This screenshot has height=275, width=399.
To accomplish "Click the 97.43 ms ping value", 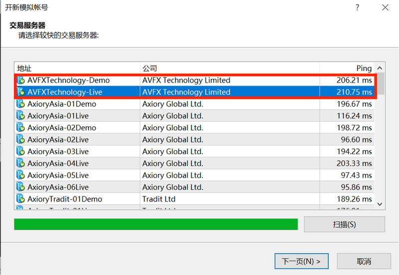I will pyautogui.click(x=356, y=176).
